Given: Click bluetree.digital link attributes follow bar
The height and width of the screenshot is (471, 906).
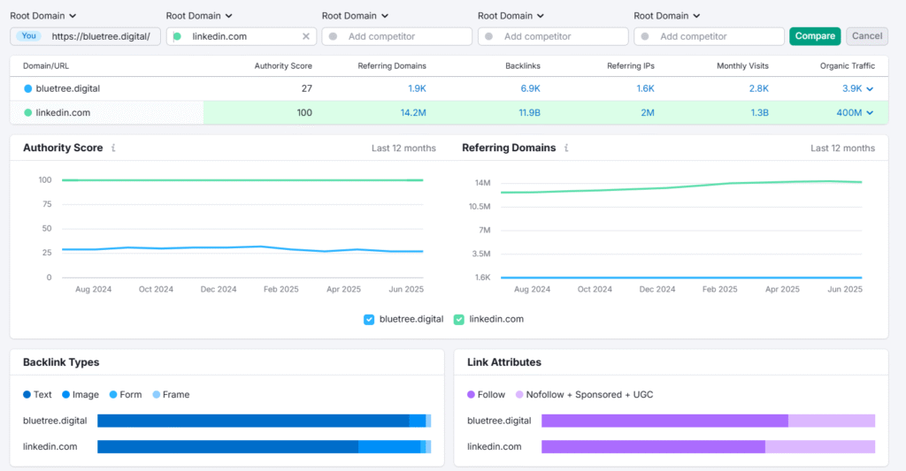Looking at the screenshot, I should click(664, 421).
